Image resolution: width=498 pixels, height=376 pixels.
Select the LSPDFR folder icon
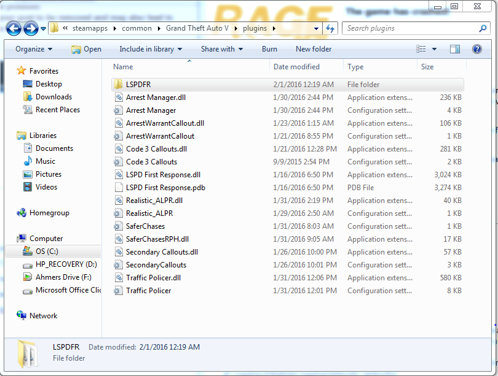[118, 85]
